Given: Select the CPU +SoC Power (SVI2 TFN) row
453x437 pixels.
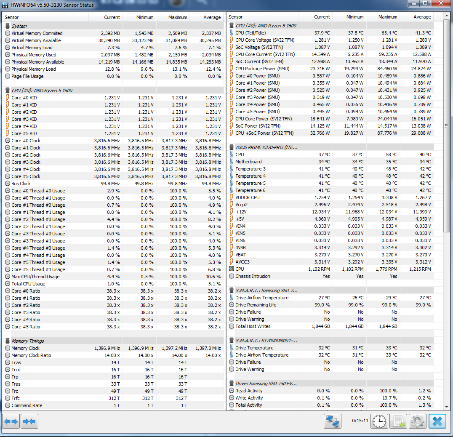Looking at the screenshot, I should click(330, 133).
